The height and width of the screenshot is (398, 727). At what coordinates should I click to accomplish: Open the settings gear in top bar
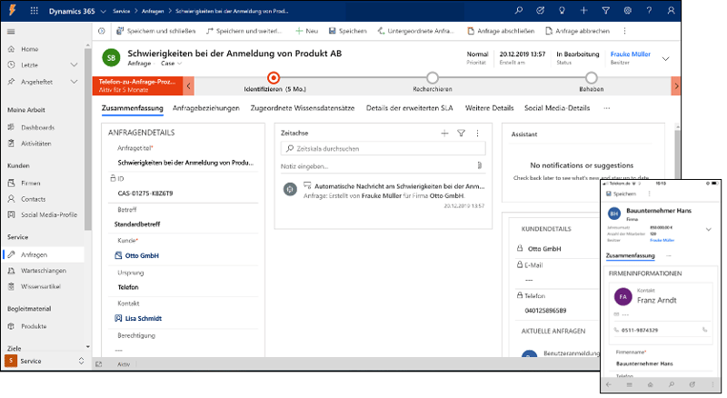coord(627,10)
